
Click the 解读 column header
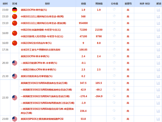(159, 4)
